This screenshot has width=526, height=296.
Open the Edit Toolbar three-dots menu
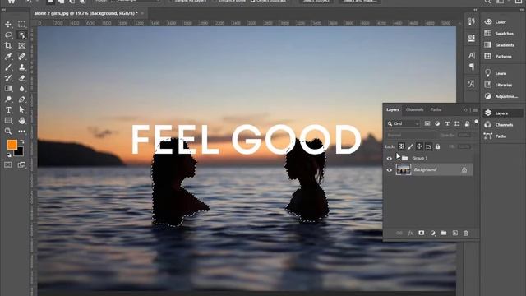tap(22, 132)
